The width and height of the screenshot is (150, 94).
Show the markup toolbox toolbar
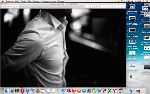(97, 7)
